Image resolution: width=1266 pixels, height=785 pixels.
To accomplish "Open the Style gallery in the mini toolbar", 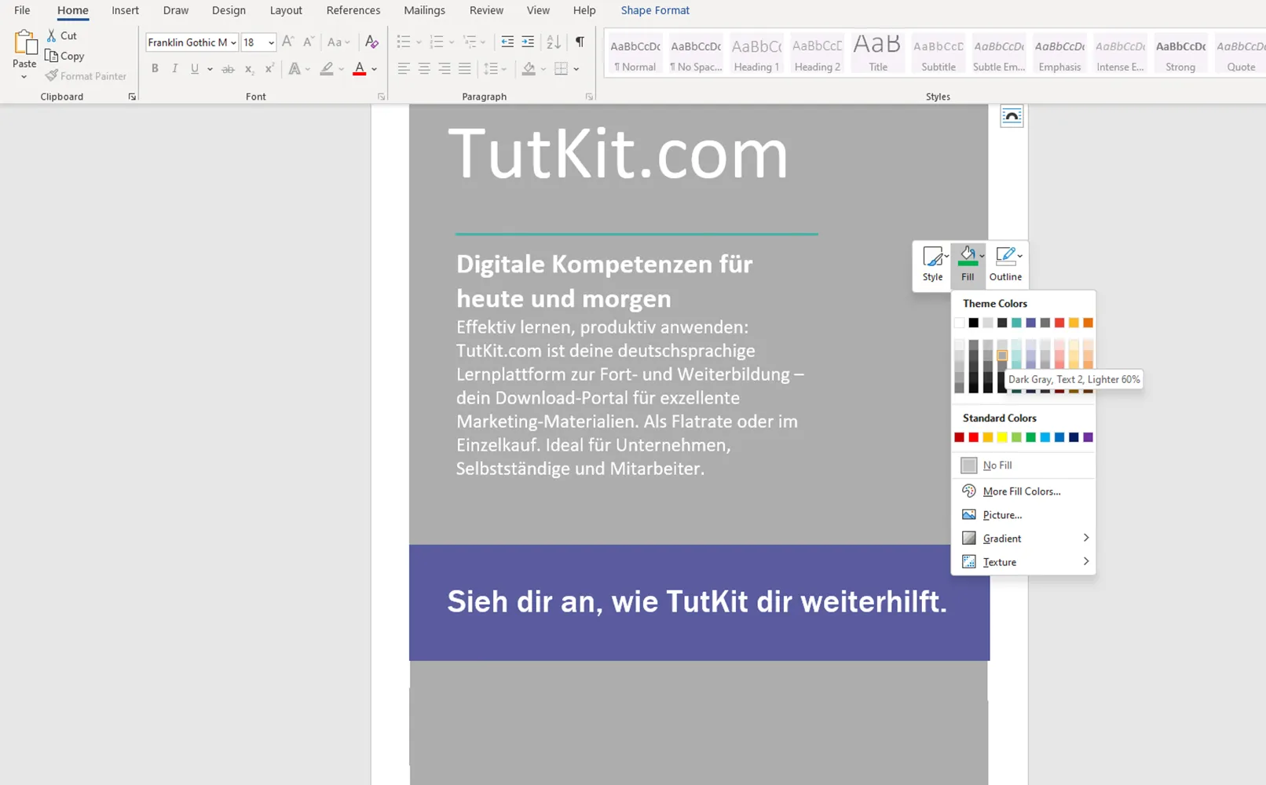I will tap(933, 265).
